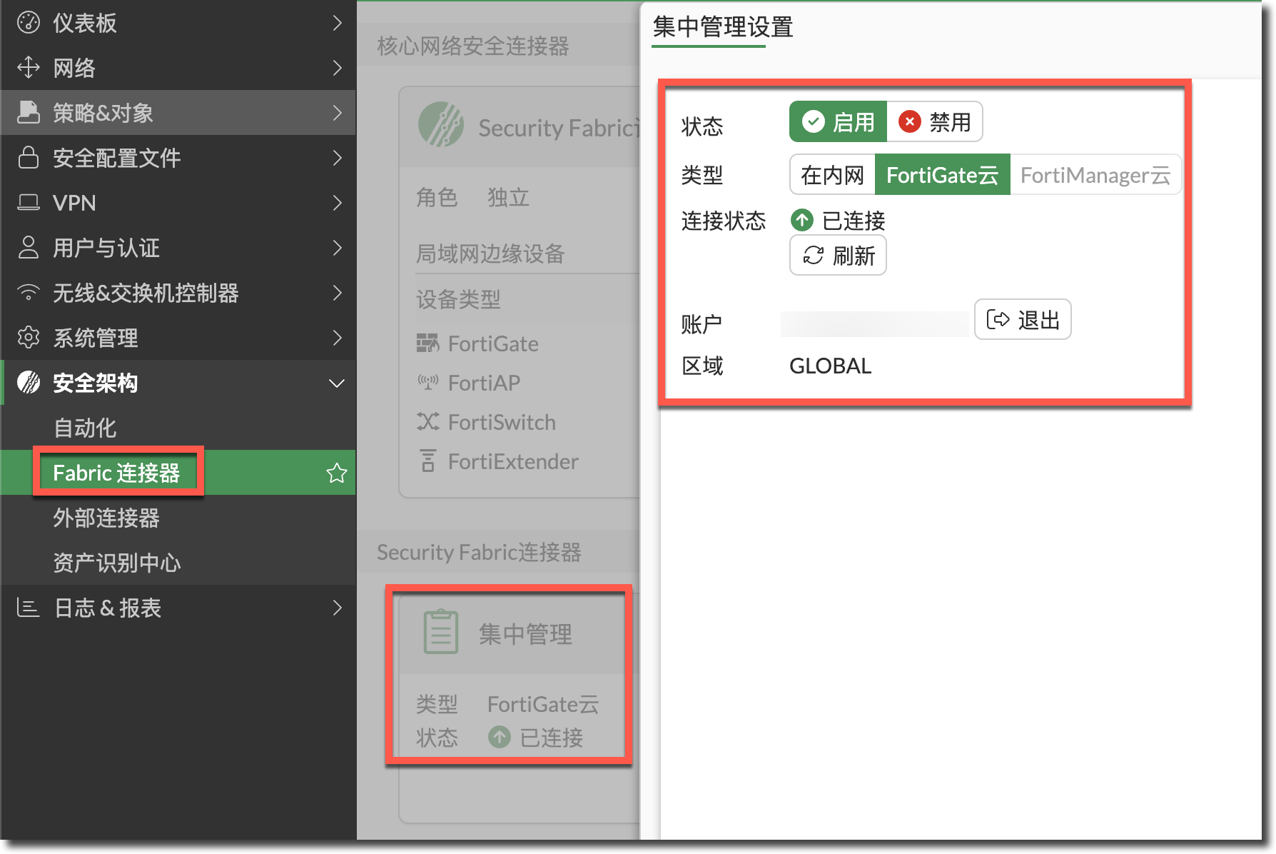Open 外部连接器 menu item
Screen dimensions: 1276x854
coord(106,518)
